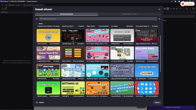Viewport: 196px width, 110px height.
Task: Close the Game Scene (События) tab
Action: click(43, 5)
